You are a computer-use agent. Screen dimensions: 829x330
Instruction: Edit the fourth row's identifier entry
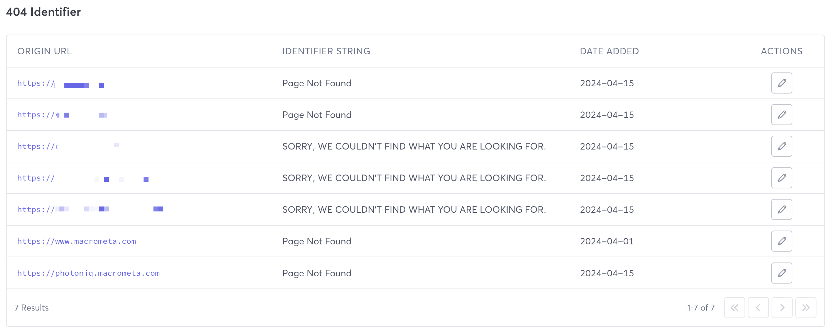click(782, 178)
